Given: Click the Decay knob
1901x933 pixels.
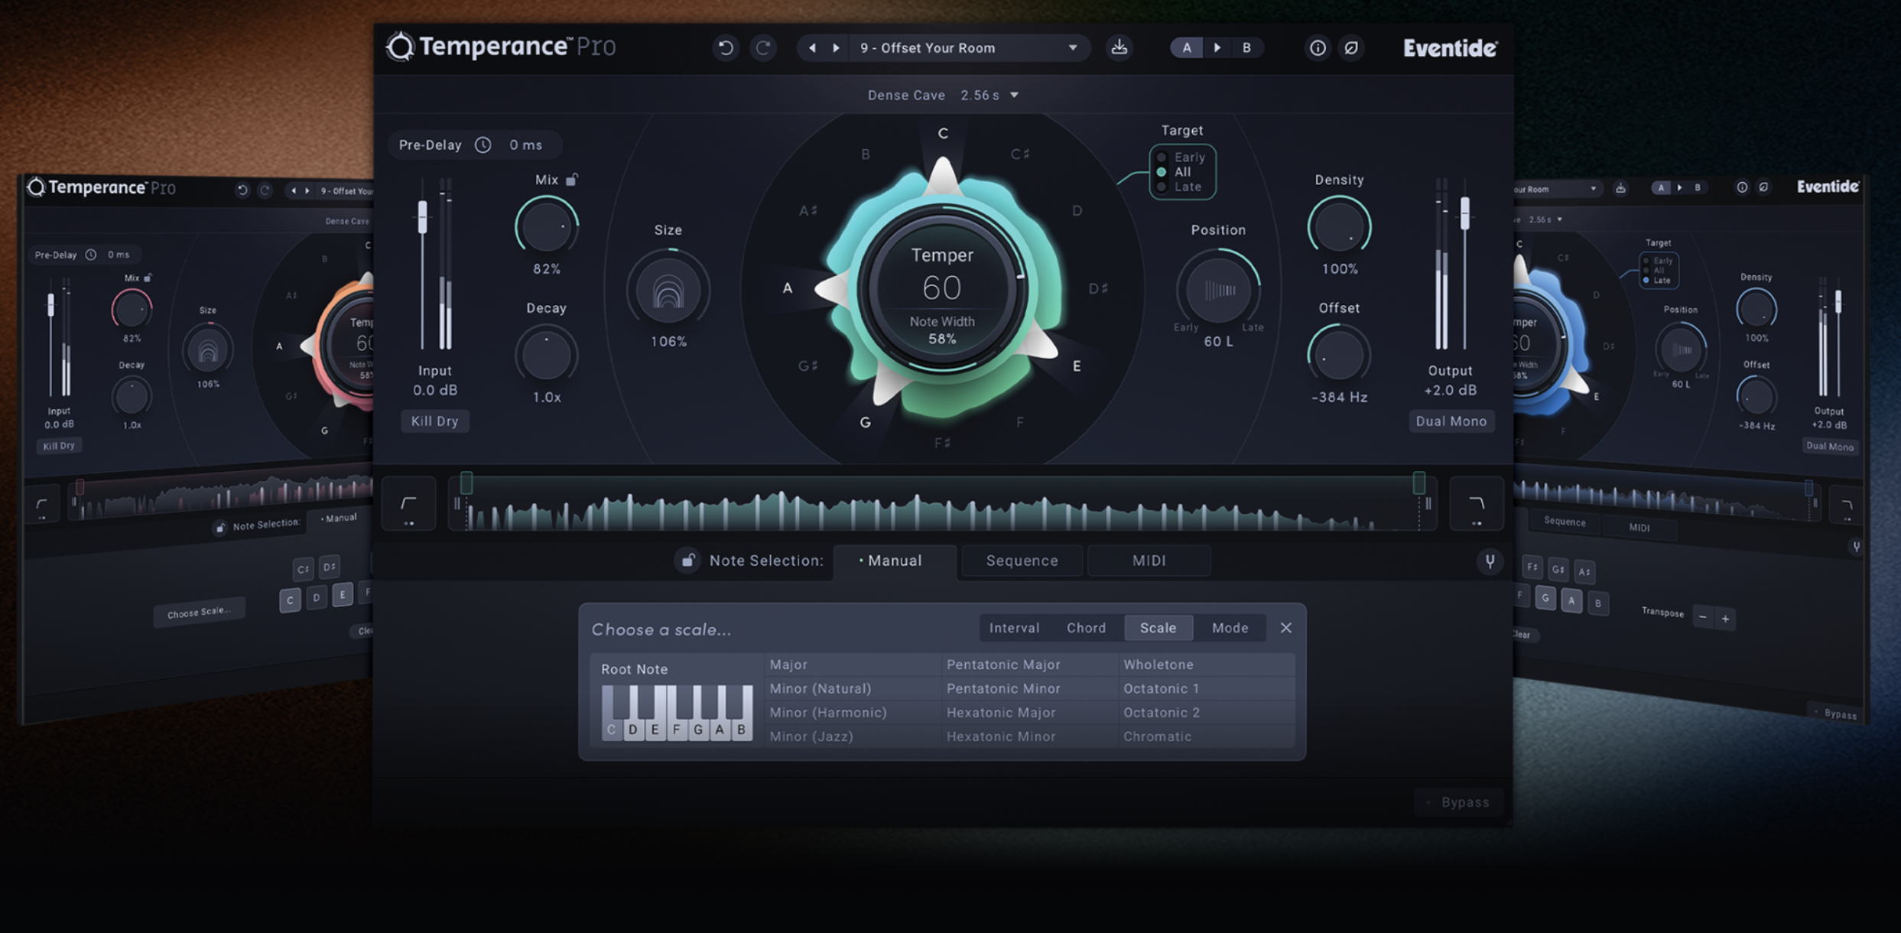Looking at the screenshot, I should pyautogui.click(x=546, y=355).
